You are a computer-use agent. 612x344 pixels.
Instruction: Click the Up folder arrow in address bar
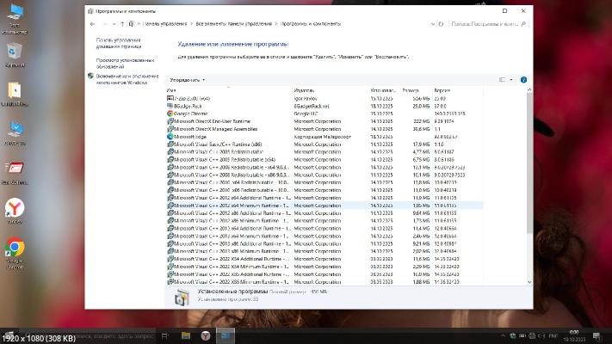[x=127, y=23]
